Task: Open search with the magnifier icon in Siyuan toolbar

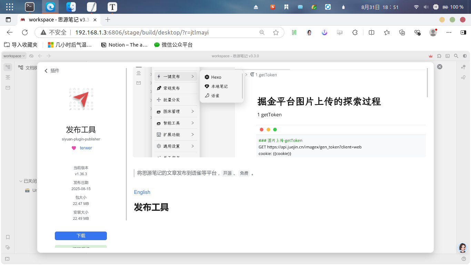Action: click(x=456, y=56)
